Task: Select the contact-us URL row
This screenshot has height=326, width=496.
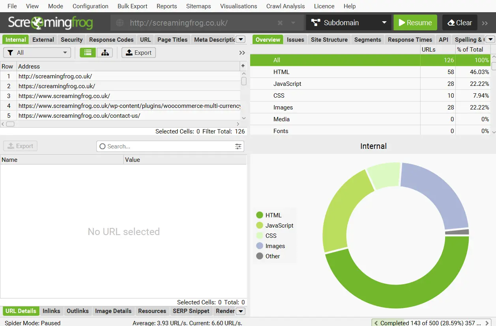Action: 120,116
